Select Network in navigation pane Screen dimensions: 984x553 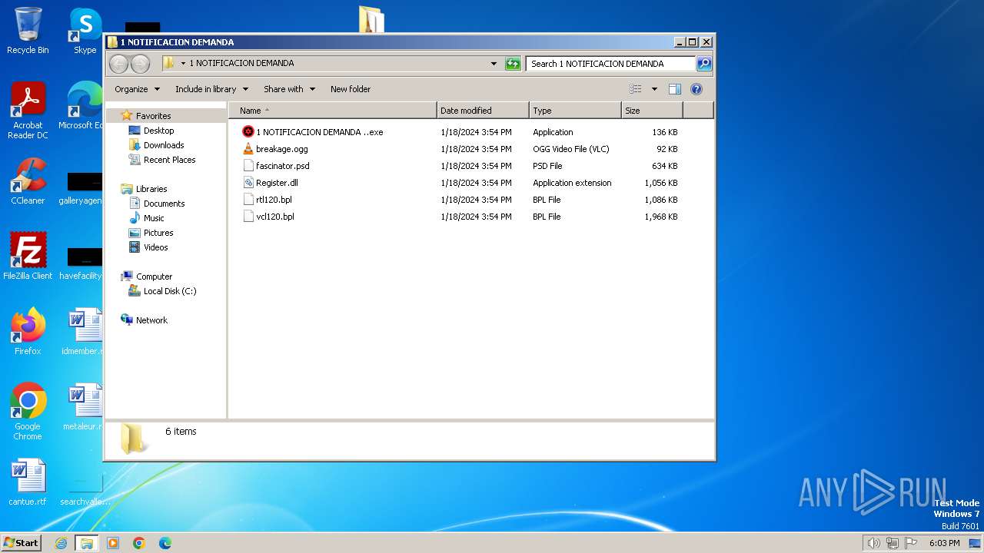tap(151, 320)
